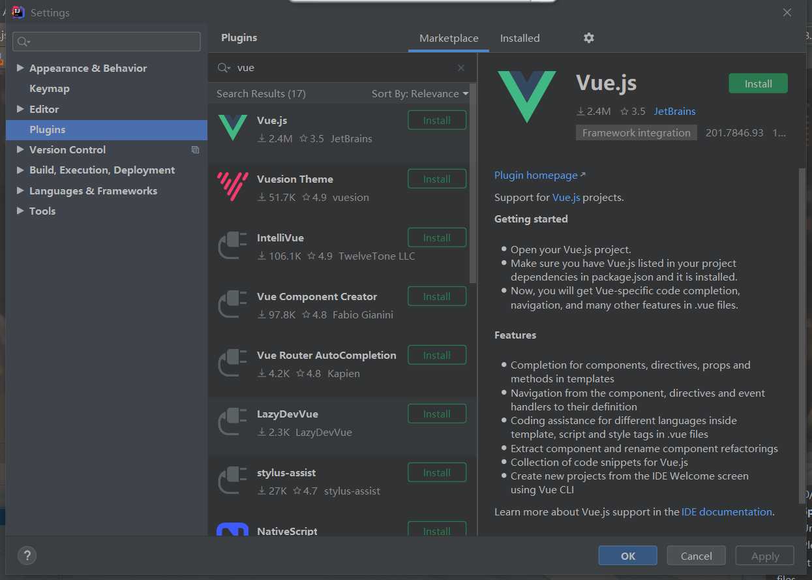Click the plugin results list scrollbar
The width and height of the screenshot is (812, 580).
point(474,183)
